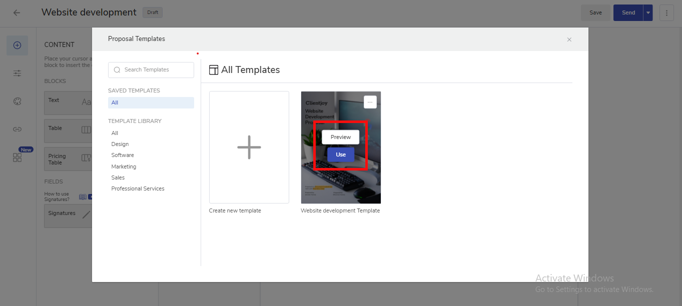Select Professional Services category
The width and height of the screenshot is (682, 306).
point(138,188)
